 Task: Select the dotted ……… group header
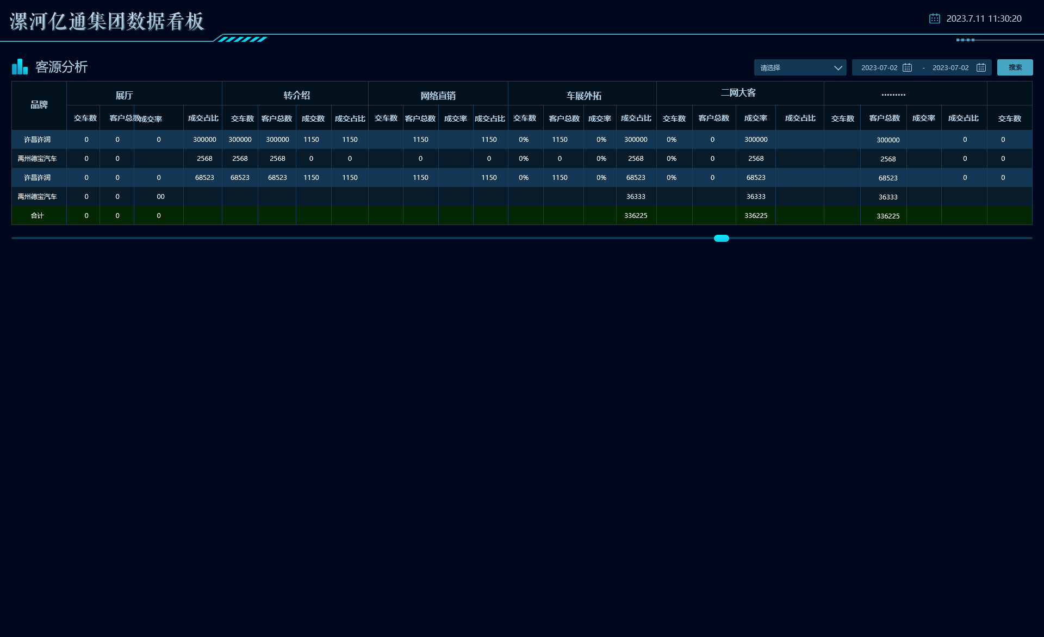tap(893, 94)
